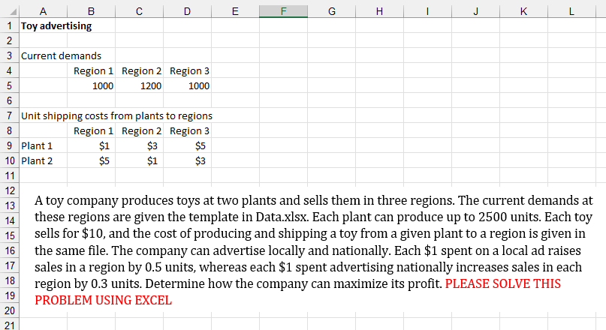Select column E header
This screenshot has height=330, width=606.
point(235,11)
